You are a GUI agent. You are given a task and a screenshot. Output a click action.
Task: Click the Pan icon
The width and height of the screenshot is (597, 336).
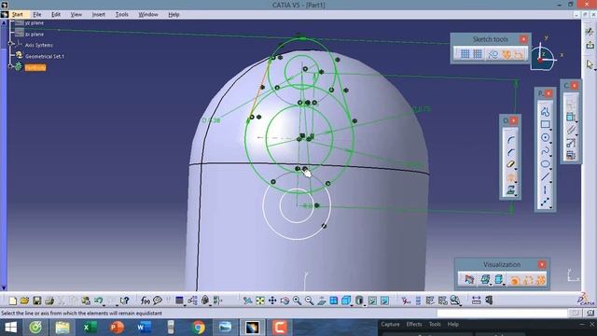tap(272, 301)
